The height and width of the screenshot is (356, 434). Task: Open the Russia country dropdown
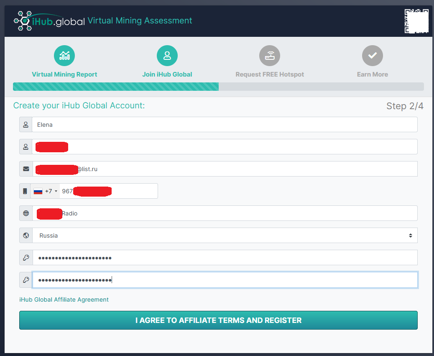(x=225, y=235)
